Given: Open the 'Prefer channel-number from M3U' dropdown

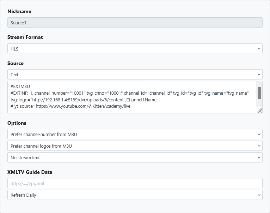Looking at the screenshot, I should point(135,134).
